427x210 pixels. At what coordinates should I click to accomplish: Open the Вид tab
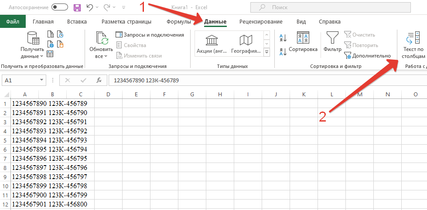(x=301, y=22)
